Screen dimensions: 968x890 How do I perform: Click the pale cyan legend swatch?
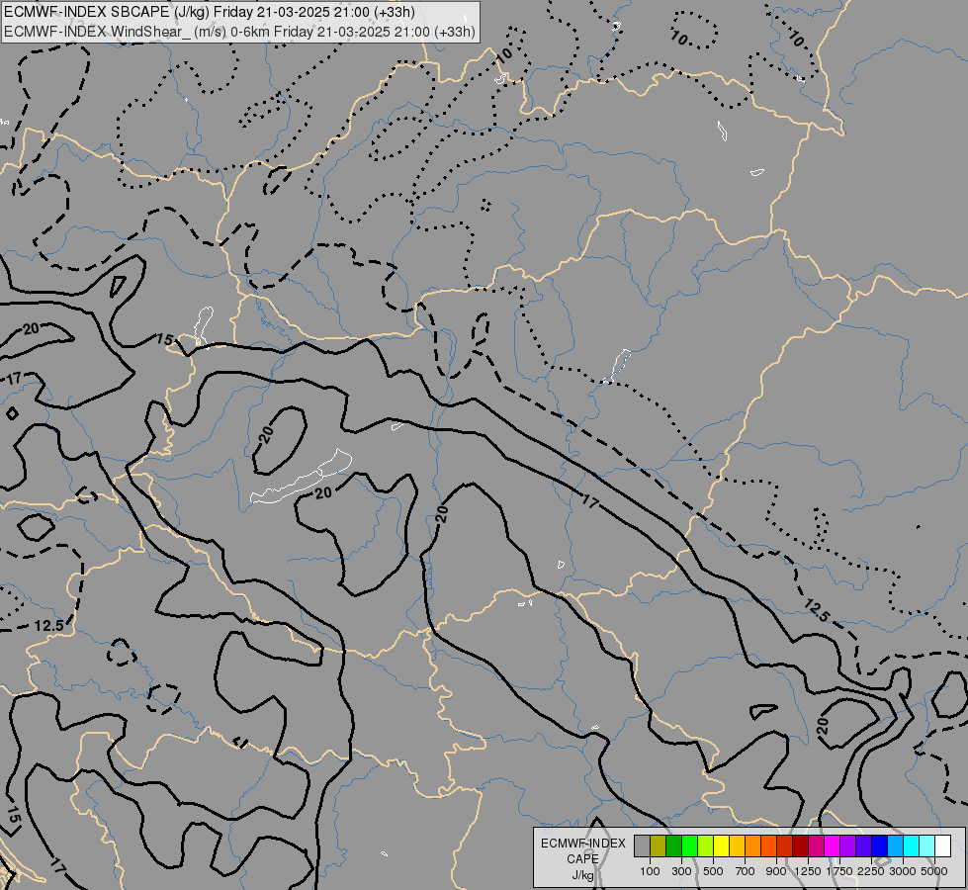926,845
